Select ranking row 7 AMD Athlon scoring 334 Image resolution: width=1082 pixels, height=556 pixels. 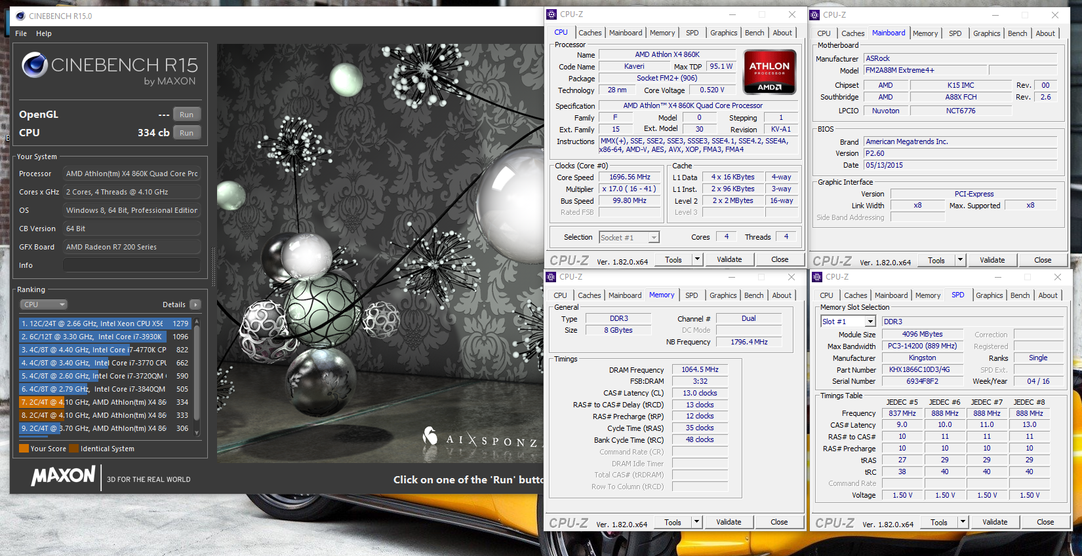[106, 402]
